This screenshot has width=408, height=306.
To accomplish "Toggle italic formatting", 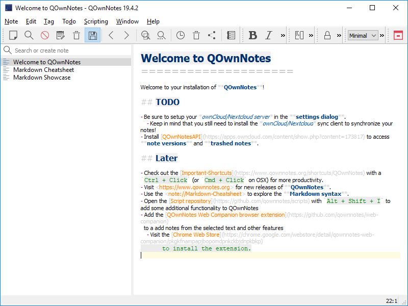I will pyautogui.click(x=269, y=35).
